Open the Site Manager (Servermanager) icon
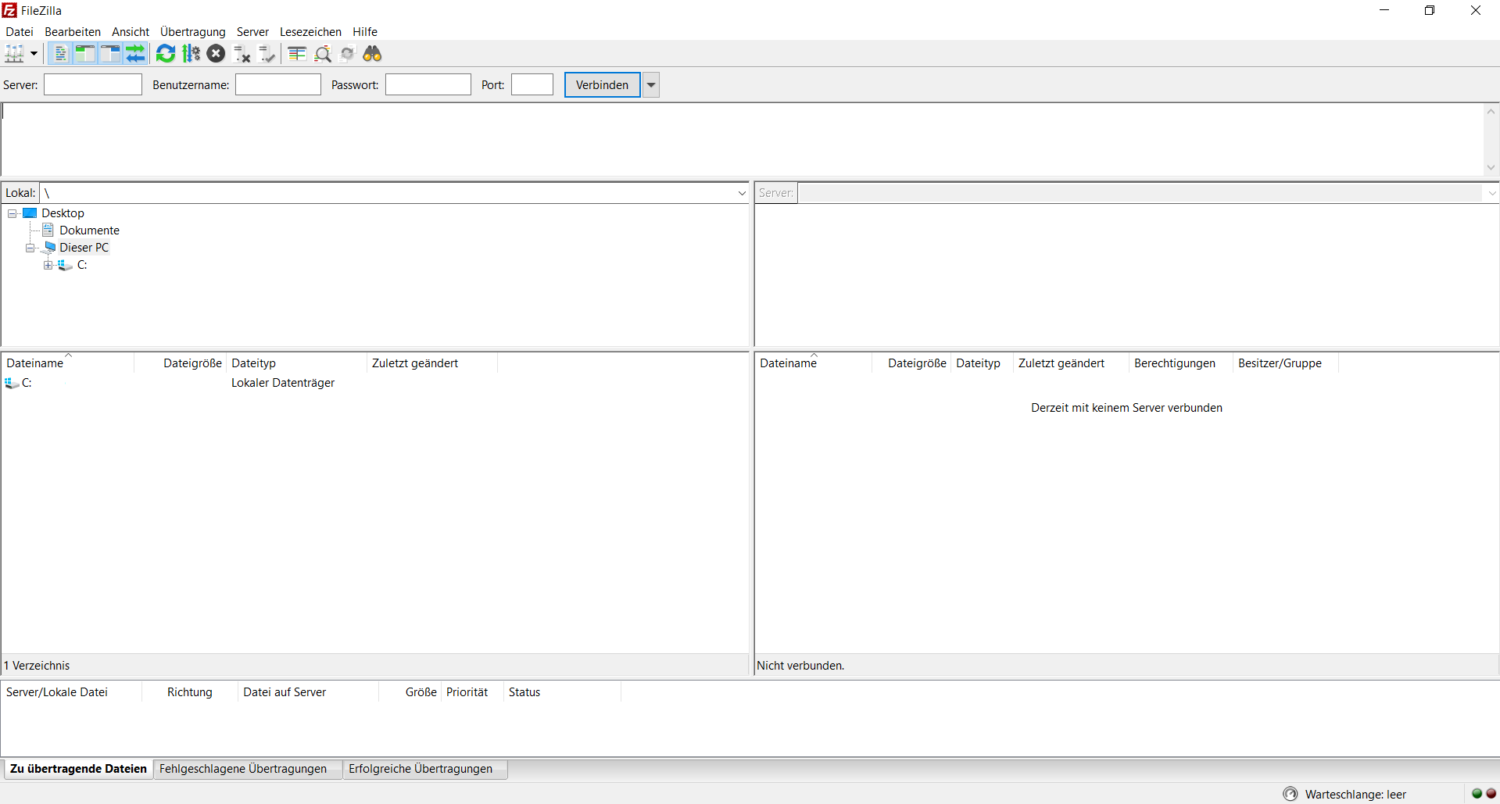Image resolution: width=1500 pixels, height=804 pixels. 15,54
